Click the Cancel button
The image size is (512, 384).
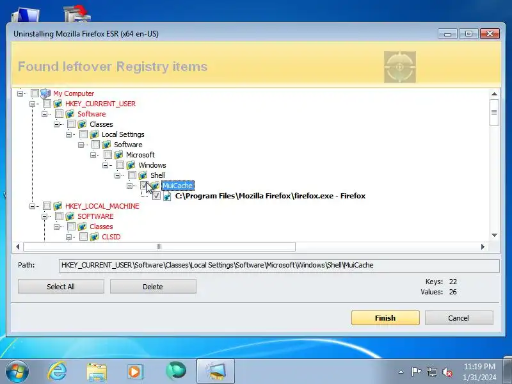[459, 318]
